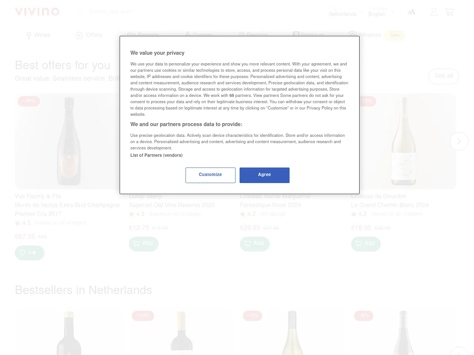Open Wineries via its camera icon

tap(353, 35)
